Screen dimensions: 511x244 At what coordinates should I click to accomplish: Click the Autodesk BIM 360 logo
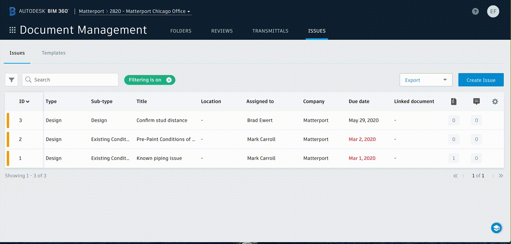[x=39, y=11]
